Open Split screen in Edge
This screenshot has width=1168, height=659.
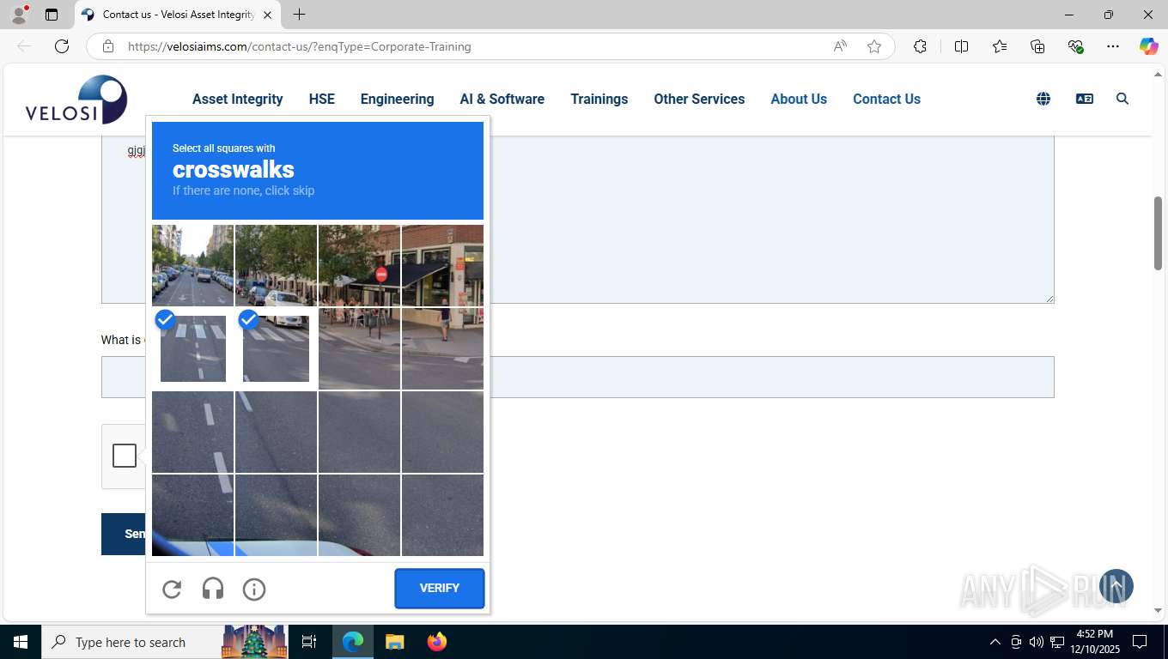coord(962,46)
